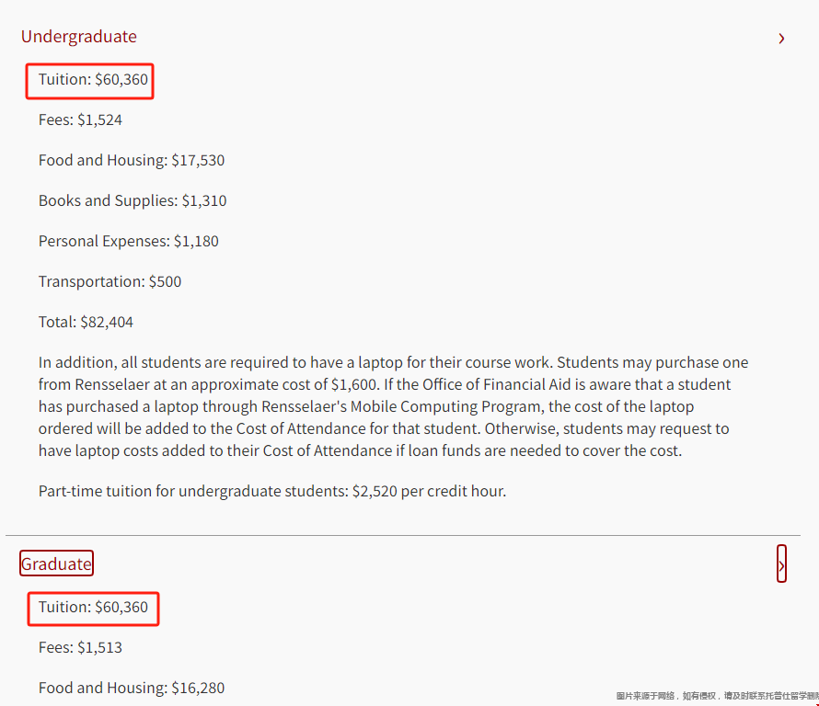Click the Office of Financial Aid mention
Screen dimensions: 819x706
[496, 384]
